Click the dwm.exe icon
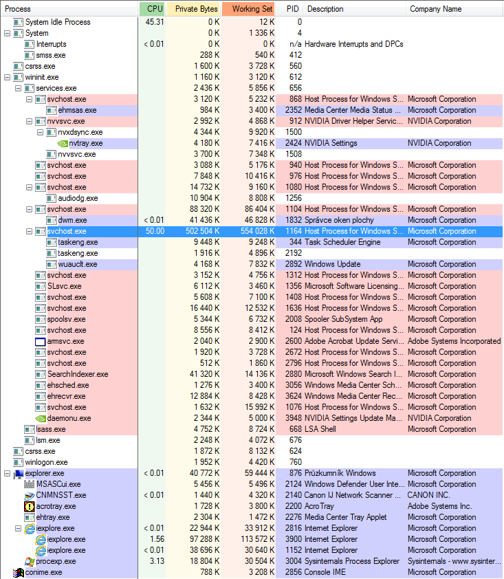Screen dimensions: 504x579 52,221
